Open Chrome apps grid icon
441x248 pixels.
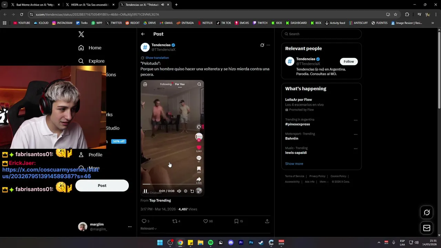pos(4,23)
